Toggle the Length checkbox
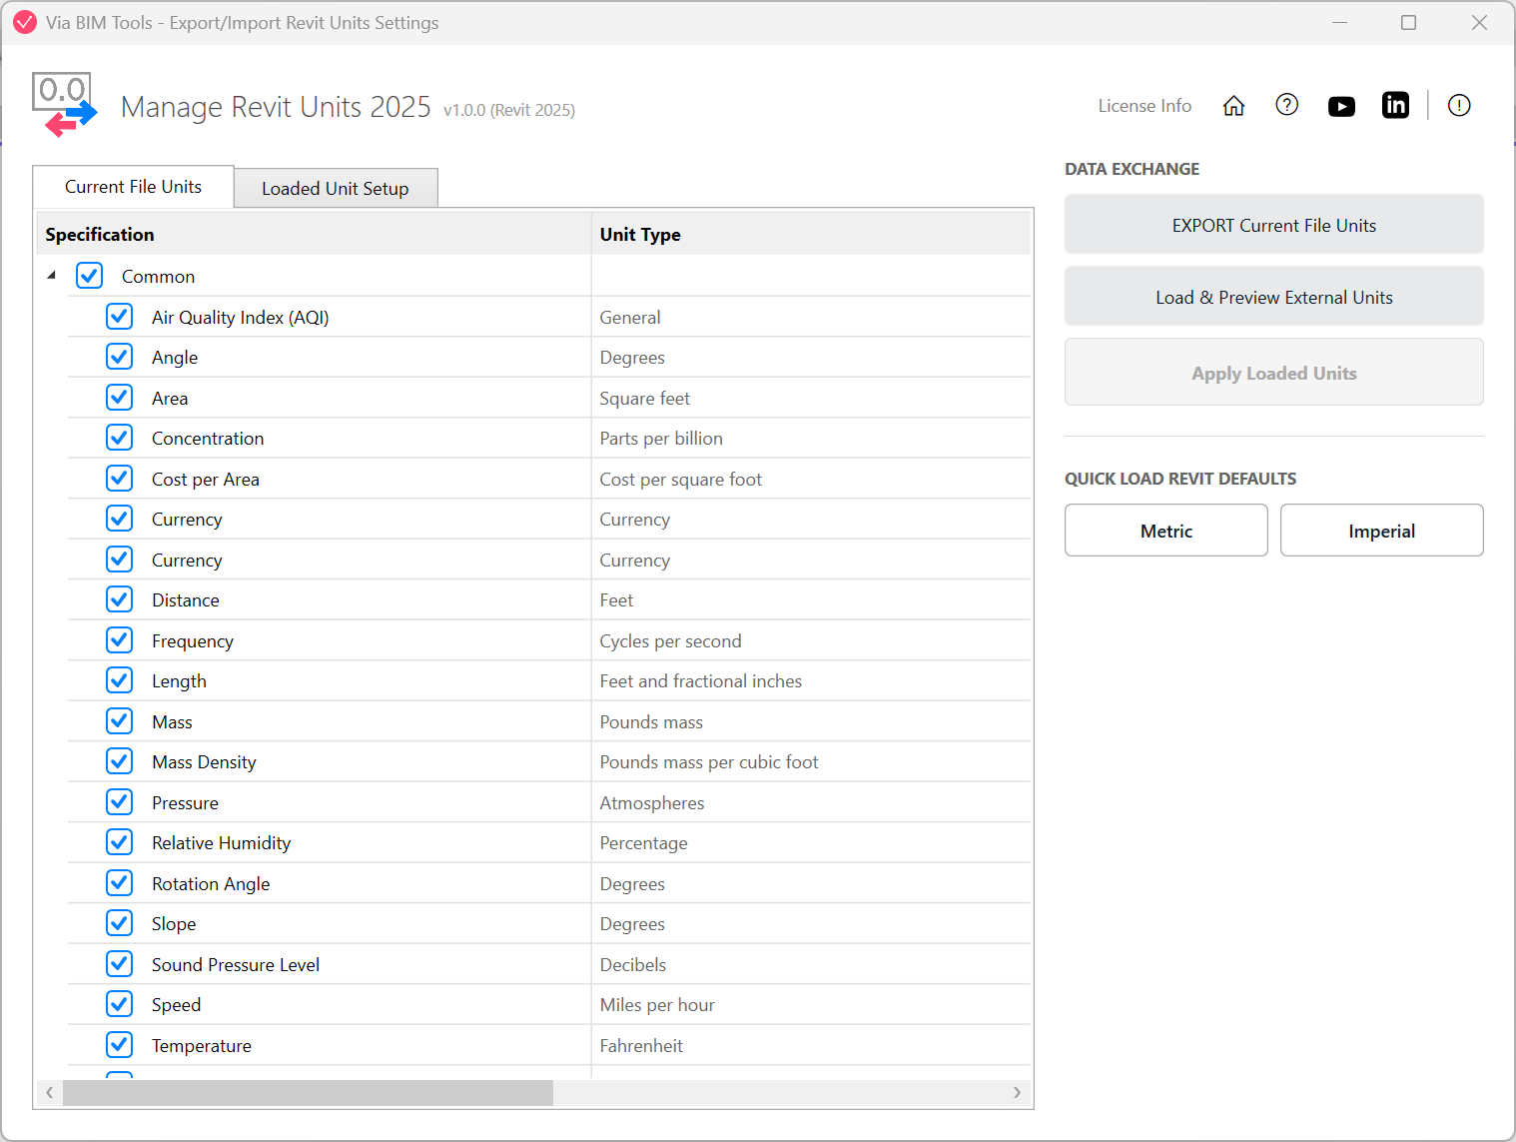This screenshot has height=1142, width=1516. coord(119,680)
